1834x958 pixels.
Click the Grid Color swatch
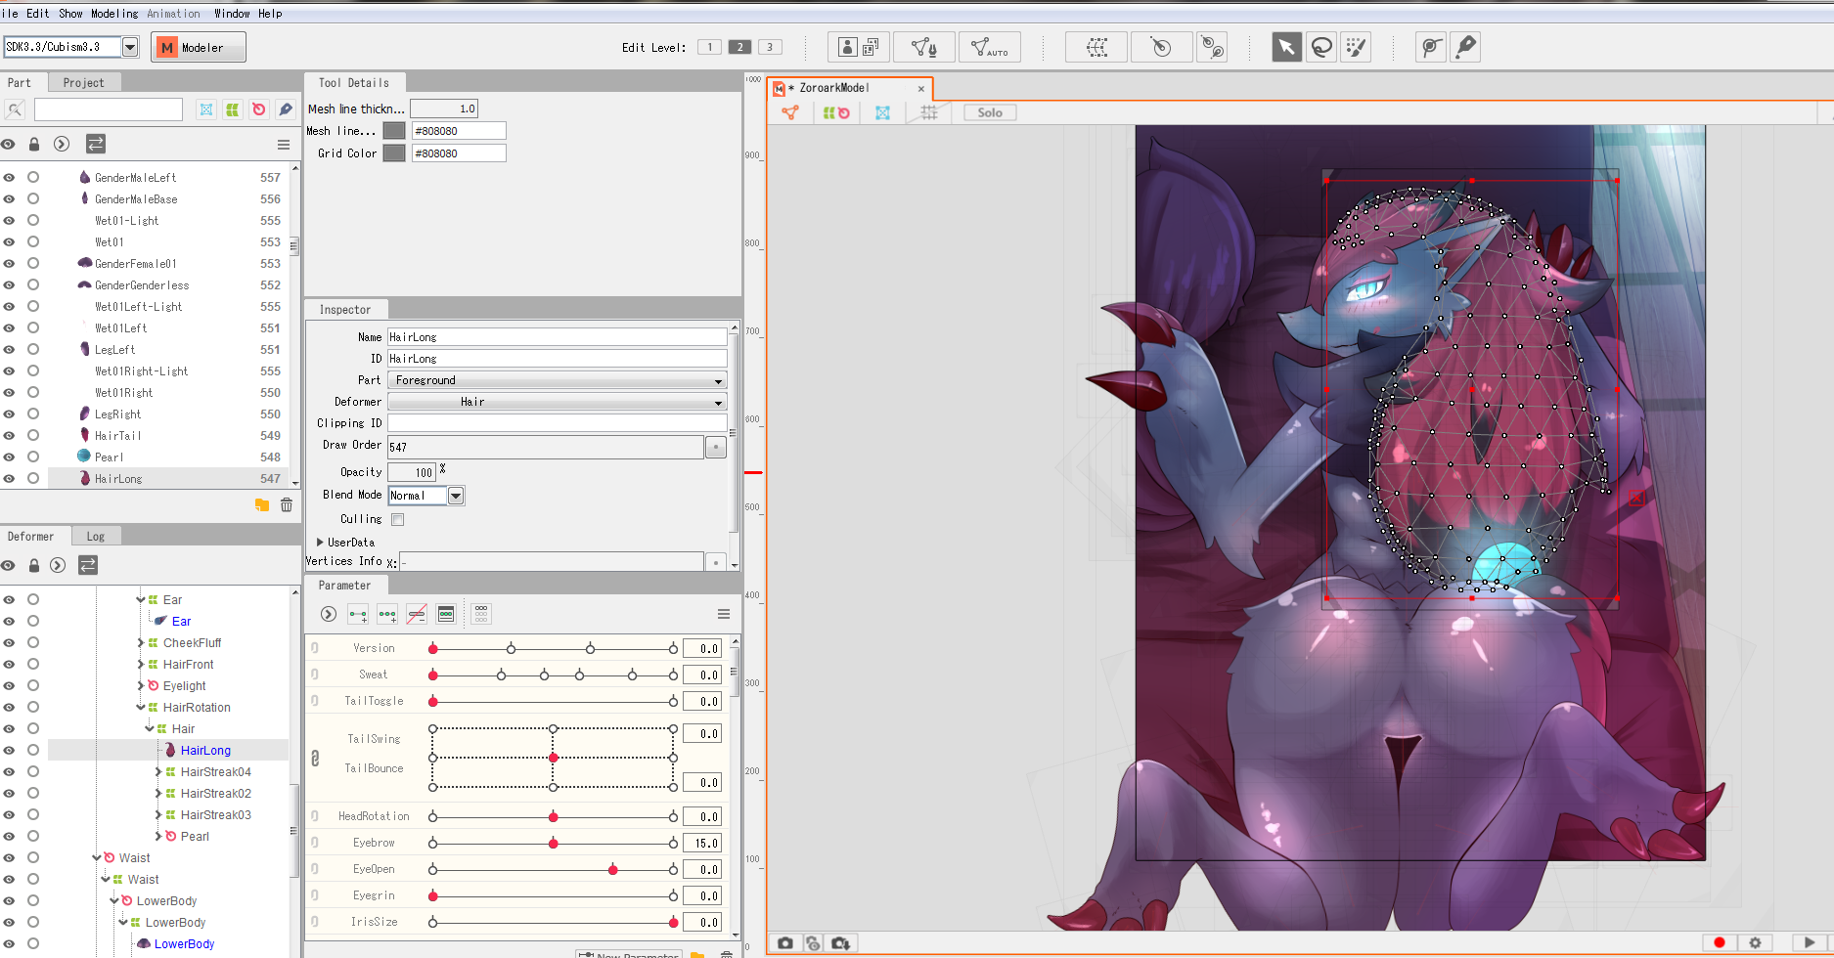pyautogui.click(x=394, y=153)
